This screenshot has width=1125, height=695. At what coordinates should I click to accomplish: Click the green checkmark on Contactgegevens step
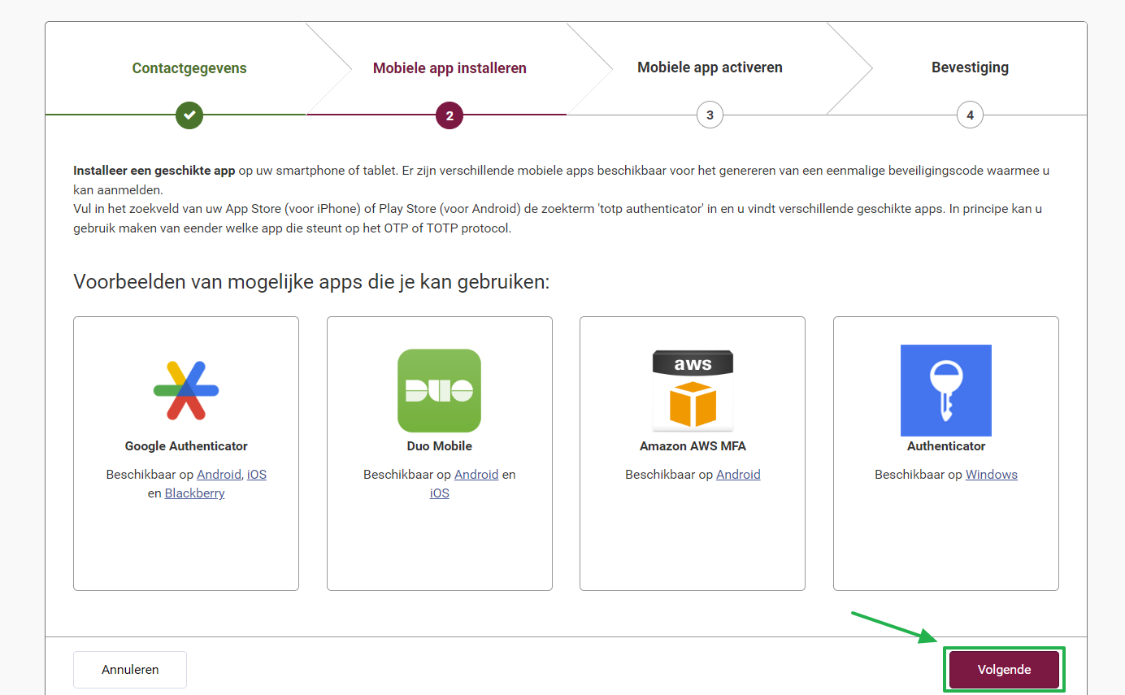189,115
